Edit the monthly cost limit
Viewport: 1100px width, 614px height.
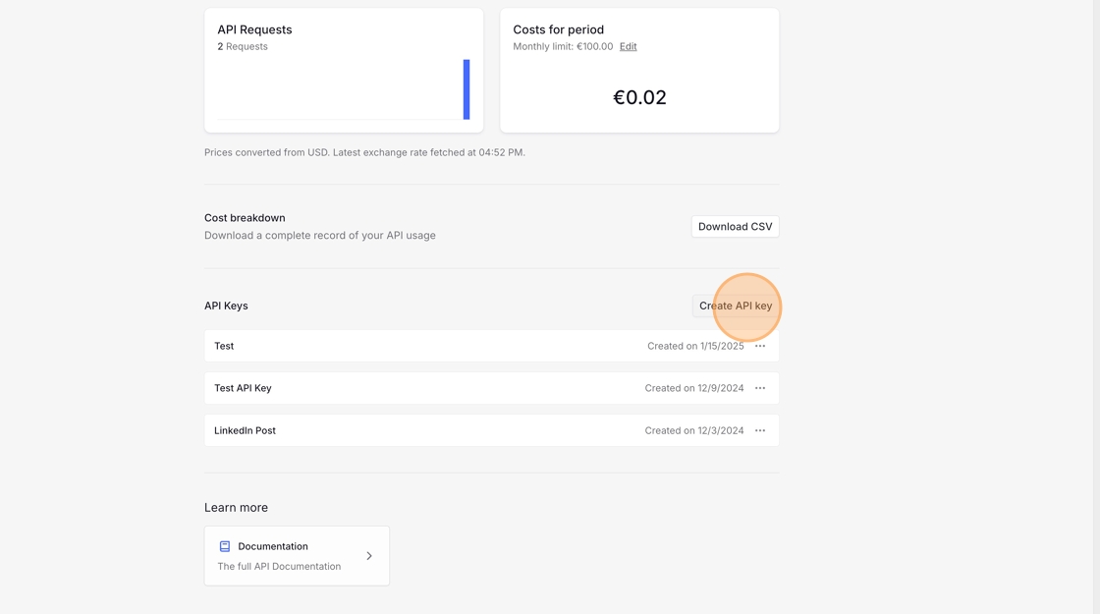pyautogui.click(x=628, y=46)
